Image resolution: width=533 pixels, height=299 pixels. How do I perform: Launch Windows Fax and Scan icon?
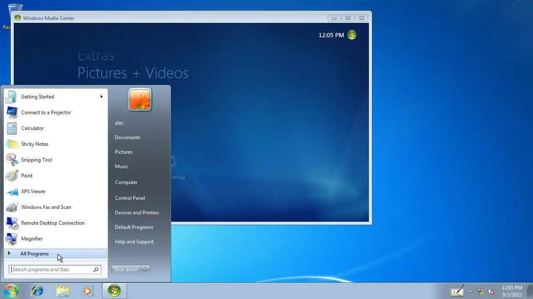[12, 207]
